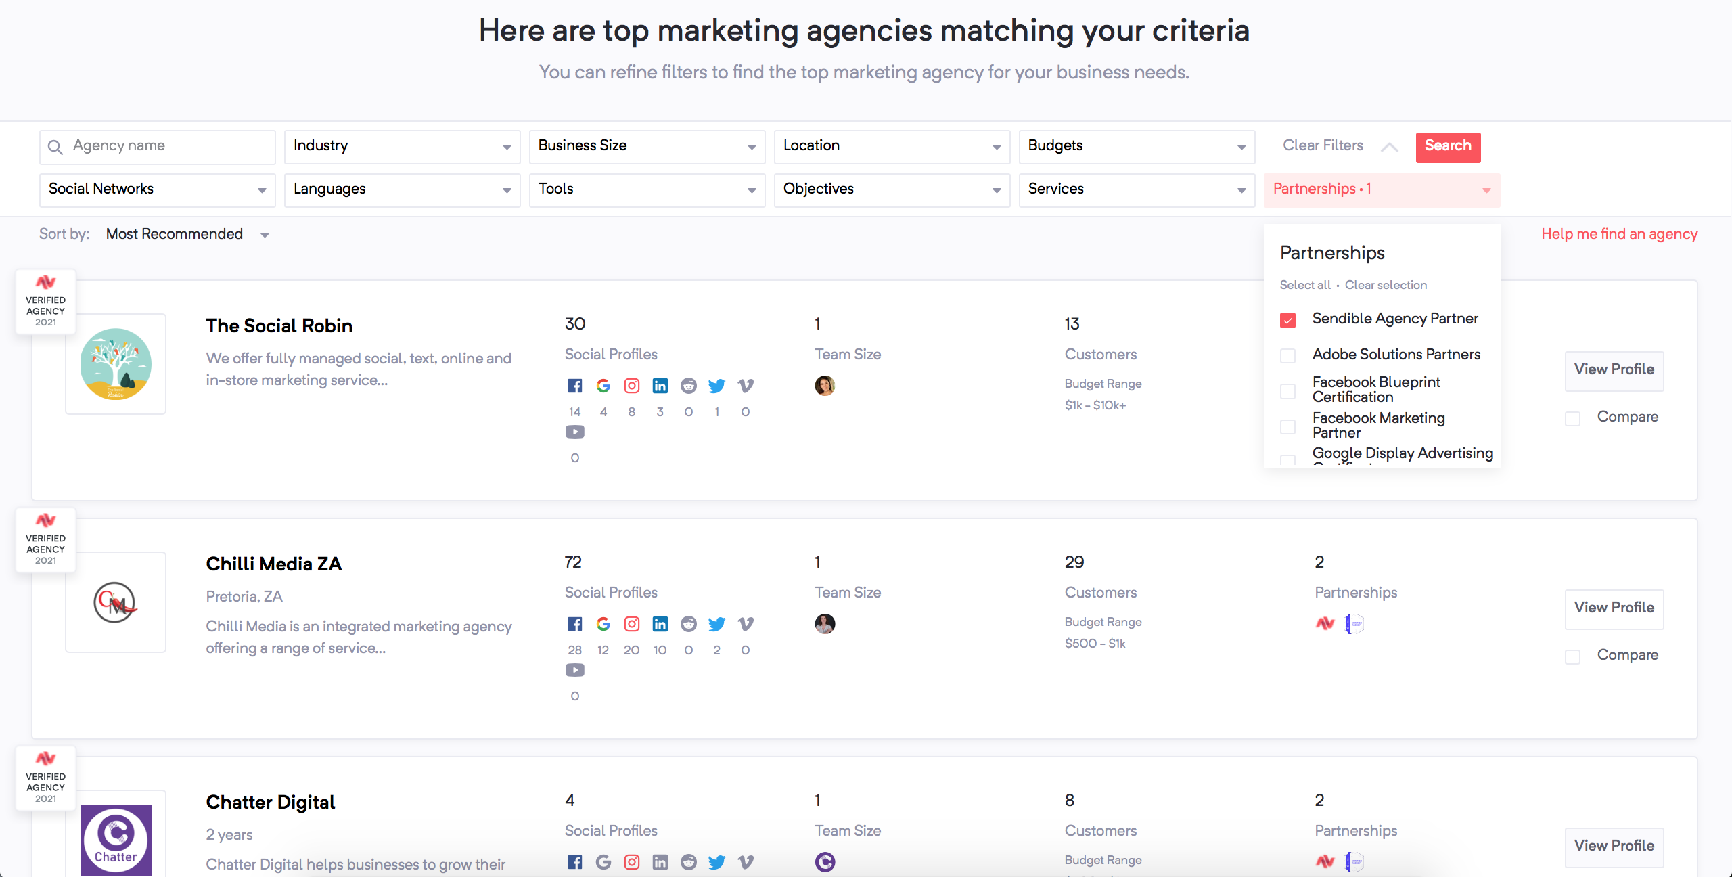Click the Facebook icon for Chatter Digital

pyautogui.click(x=574, y=862)
